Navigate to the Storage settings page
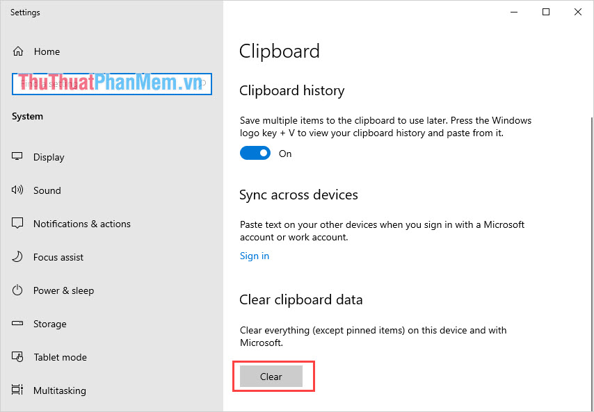Screen dimensions: 594x412 [49, 324]
